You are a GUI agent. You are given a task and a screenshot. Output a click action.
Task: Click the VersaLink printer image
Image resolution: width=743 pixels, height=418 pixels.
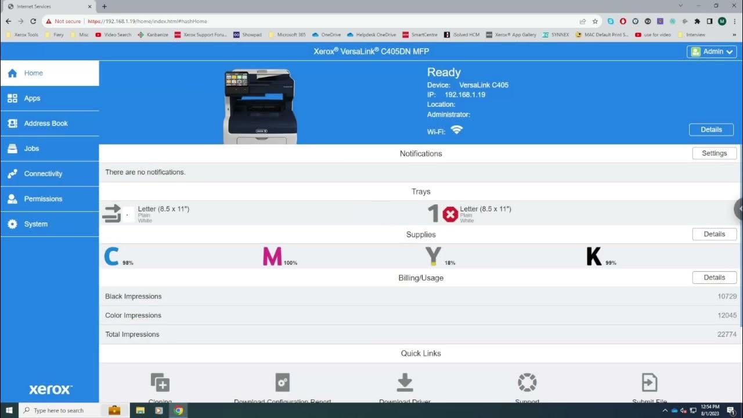point(260,106)
